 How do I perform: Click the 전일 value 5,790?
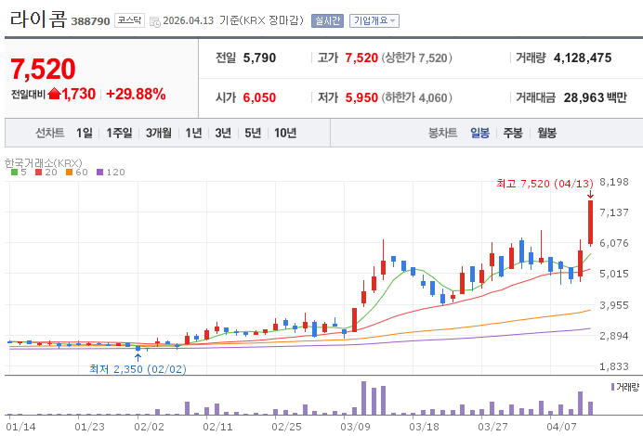(259, 58)
